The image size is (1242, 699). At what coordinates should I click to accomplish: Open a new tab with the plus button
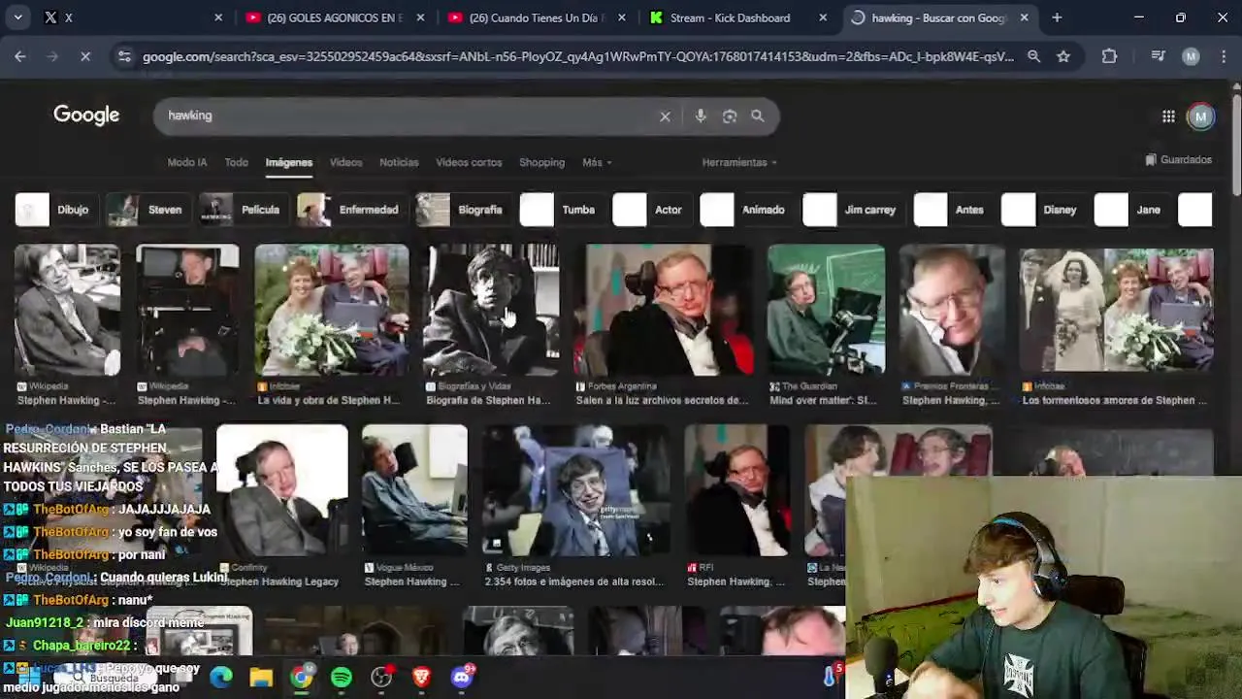[1057, 17]
